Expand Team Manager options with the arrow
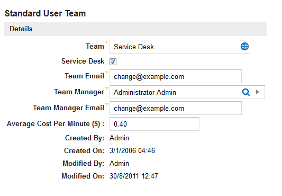 pyautogui.click(x=258, y=92)
